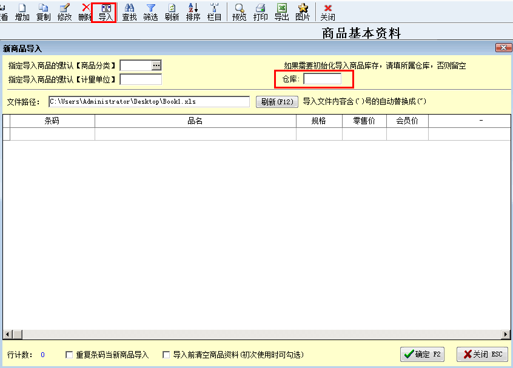Click the 文件路径 file path field
The width and height of the screenshot is (513, 368).
click(x=149, y=101)
